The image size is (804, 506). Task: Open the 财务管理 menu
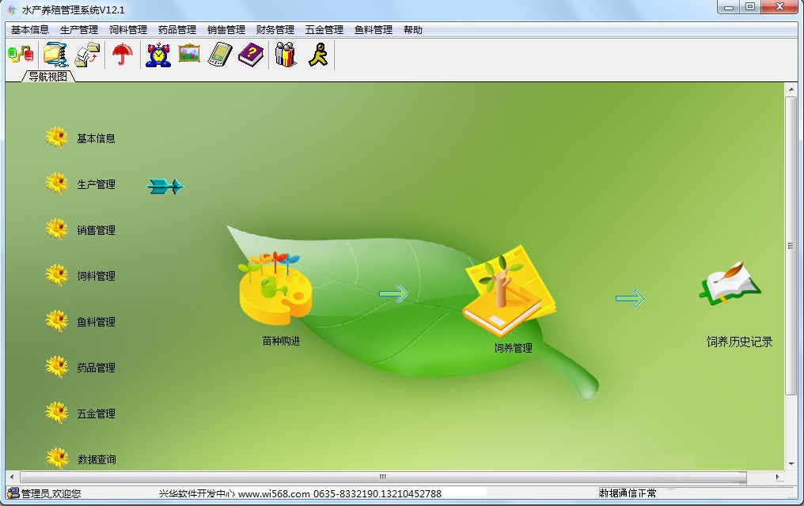[x=275, y=30]
